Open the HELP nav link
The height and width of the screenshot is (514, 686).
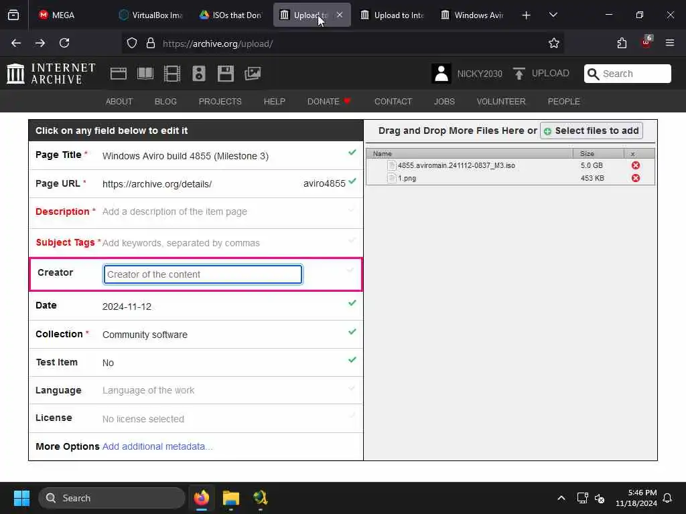[274, 102]
